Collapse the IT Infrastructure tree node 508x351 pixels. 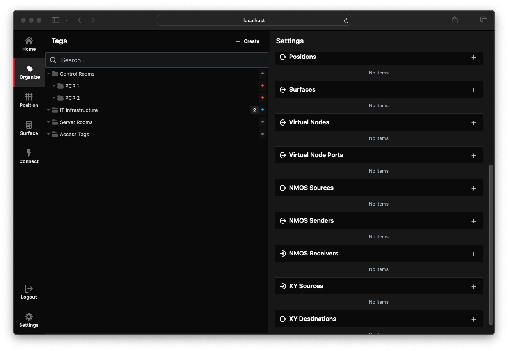tap(49, 110)
